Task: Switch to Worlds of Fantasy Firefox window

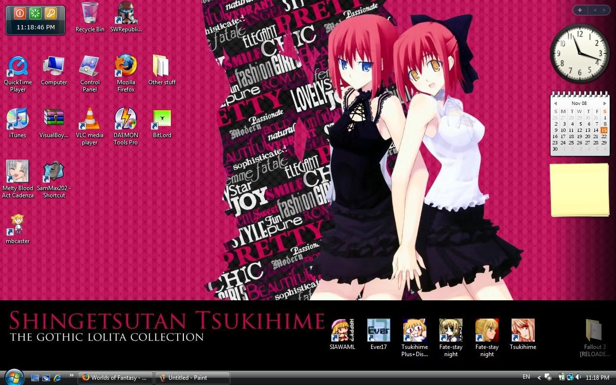Action: (115, 378)
